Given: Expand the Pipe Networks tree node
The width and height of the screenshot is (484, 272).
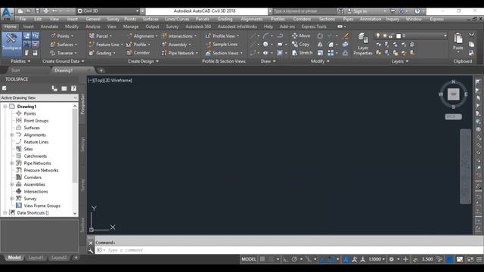Looking at the screenshot, I should (x=12, y=163).
